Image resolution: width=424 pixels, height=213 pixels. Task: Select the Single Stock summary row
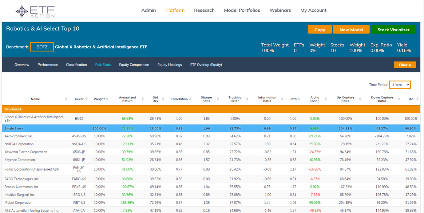point(211,128)
